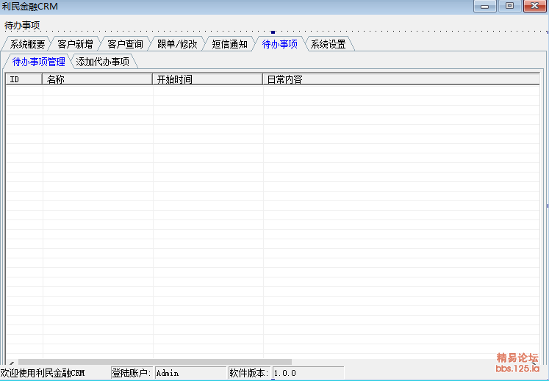549x381 pixels.
Task: Open the 添加代办事项 sub-tab
Action: (x=103, y=62)
